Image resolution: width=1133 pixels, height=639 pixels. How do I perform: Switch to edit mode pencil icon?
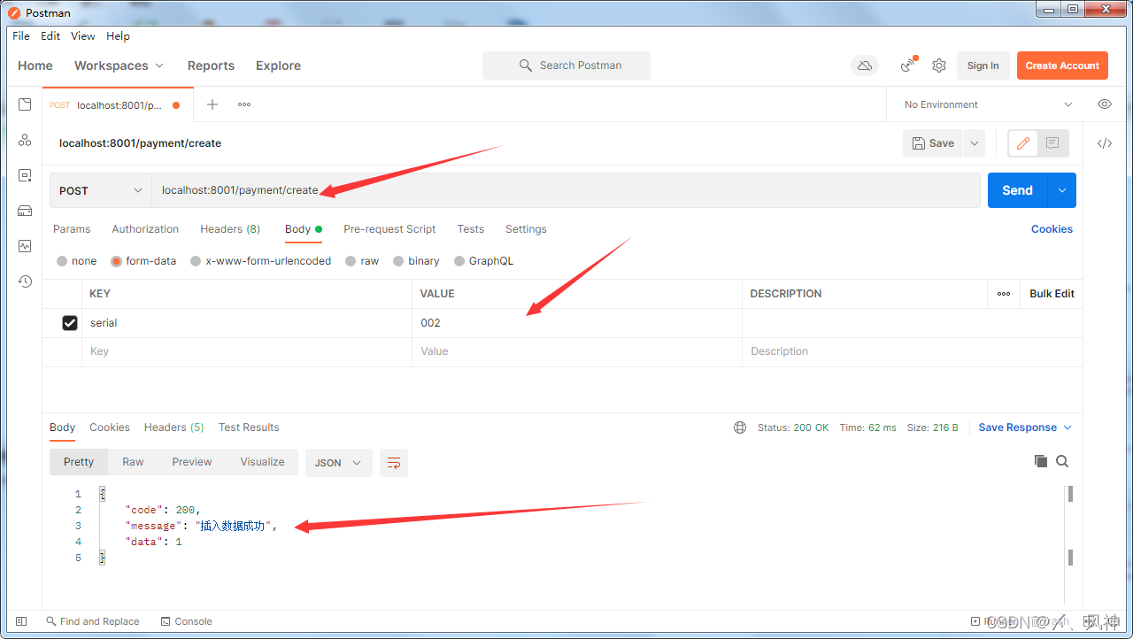[1023, 143]
